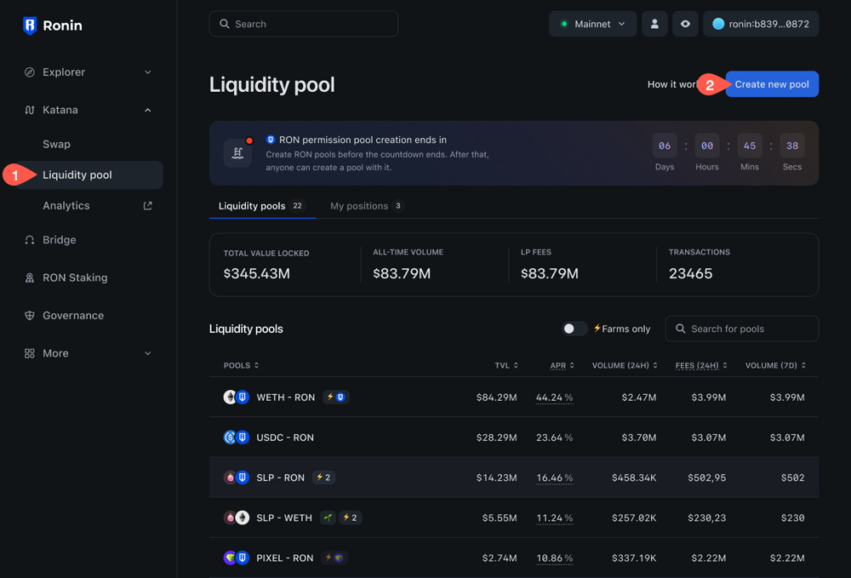Open the Mainnet network dropdown
The width and height of the screenshot is (851, 578).
tap(592, 24)
